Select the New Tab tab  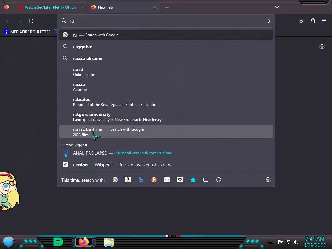point(124,7)
